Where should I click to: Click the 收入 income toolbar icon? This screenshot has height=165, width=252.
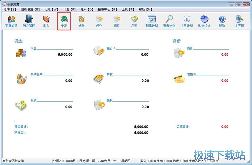point(46,21)
